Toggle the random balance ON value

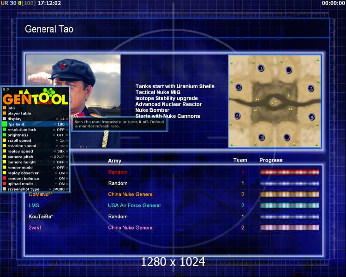click(62, 178)
